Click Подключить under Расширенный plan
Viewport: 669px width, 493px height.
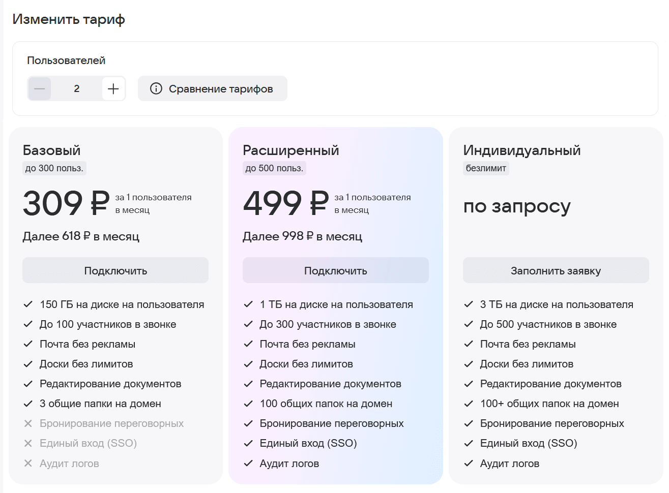click(x=336, y=270)
